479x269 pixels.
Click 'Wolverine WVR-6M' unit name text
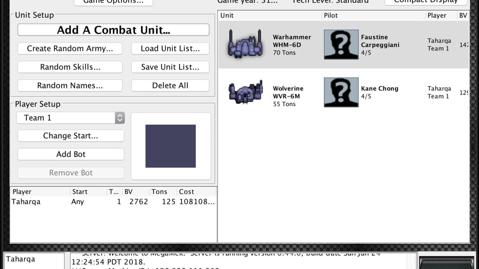288,92
